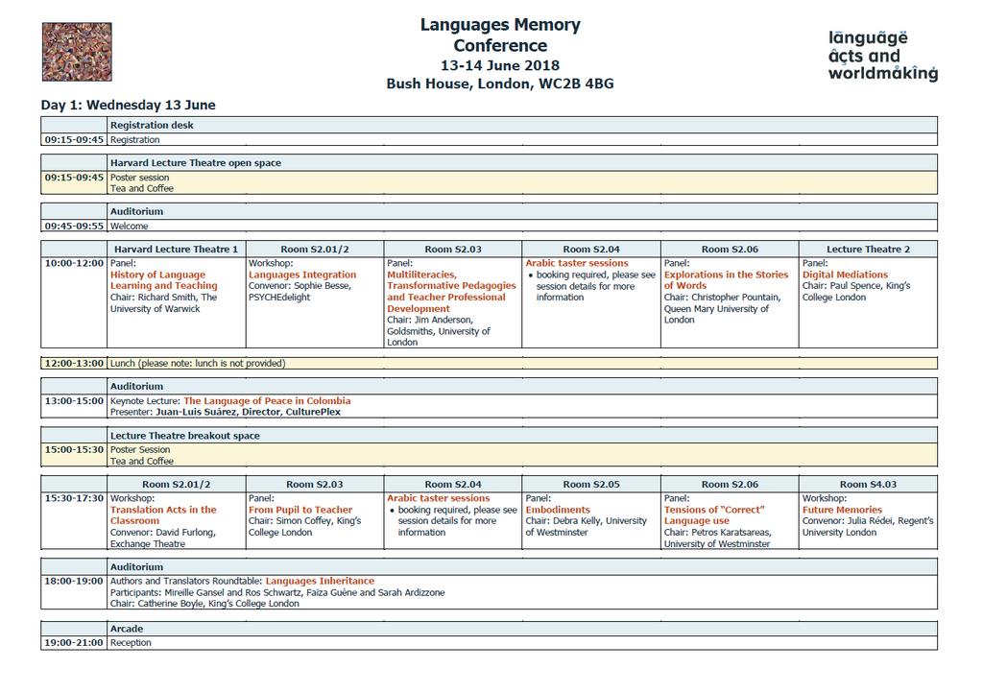This screenshot has width=983, height=693.
Task: Select the 19:00-21:00 Reception row
Action: click(x=489, y=643)
